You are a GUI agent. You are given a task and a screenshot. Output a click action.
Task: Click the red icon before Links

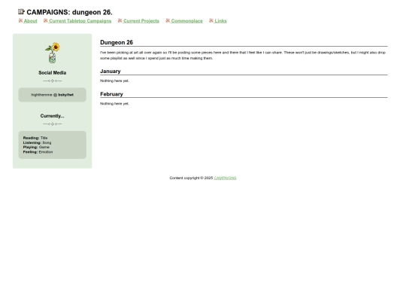[211, 20]
